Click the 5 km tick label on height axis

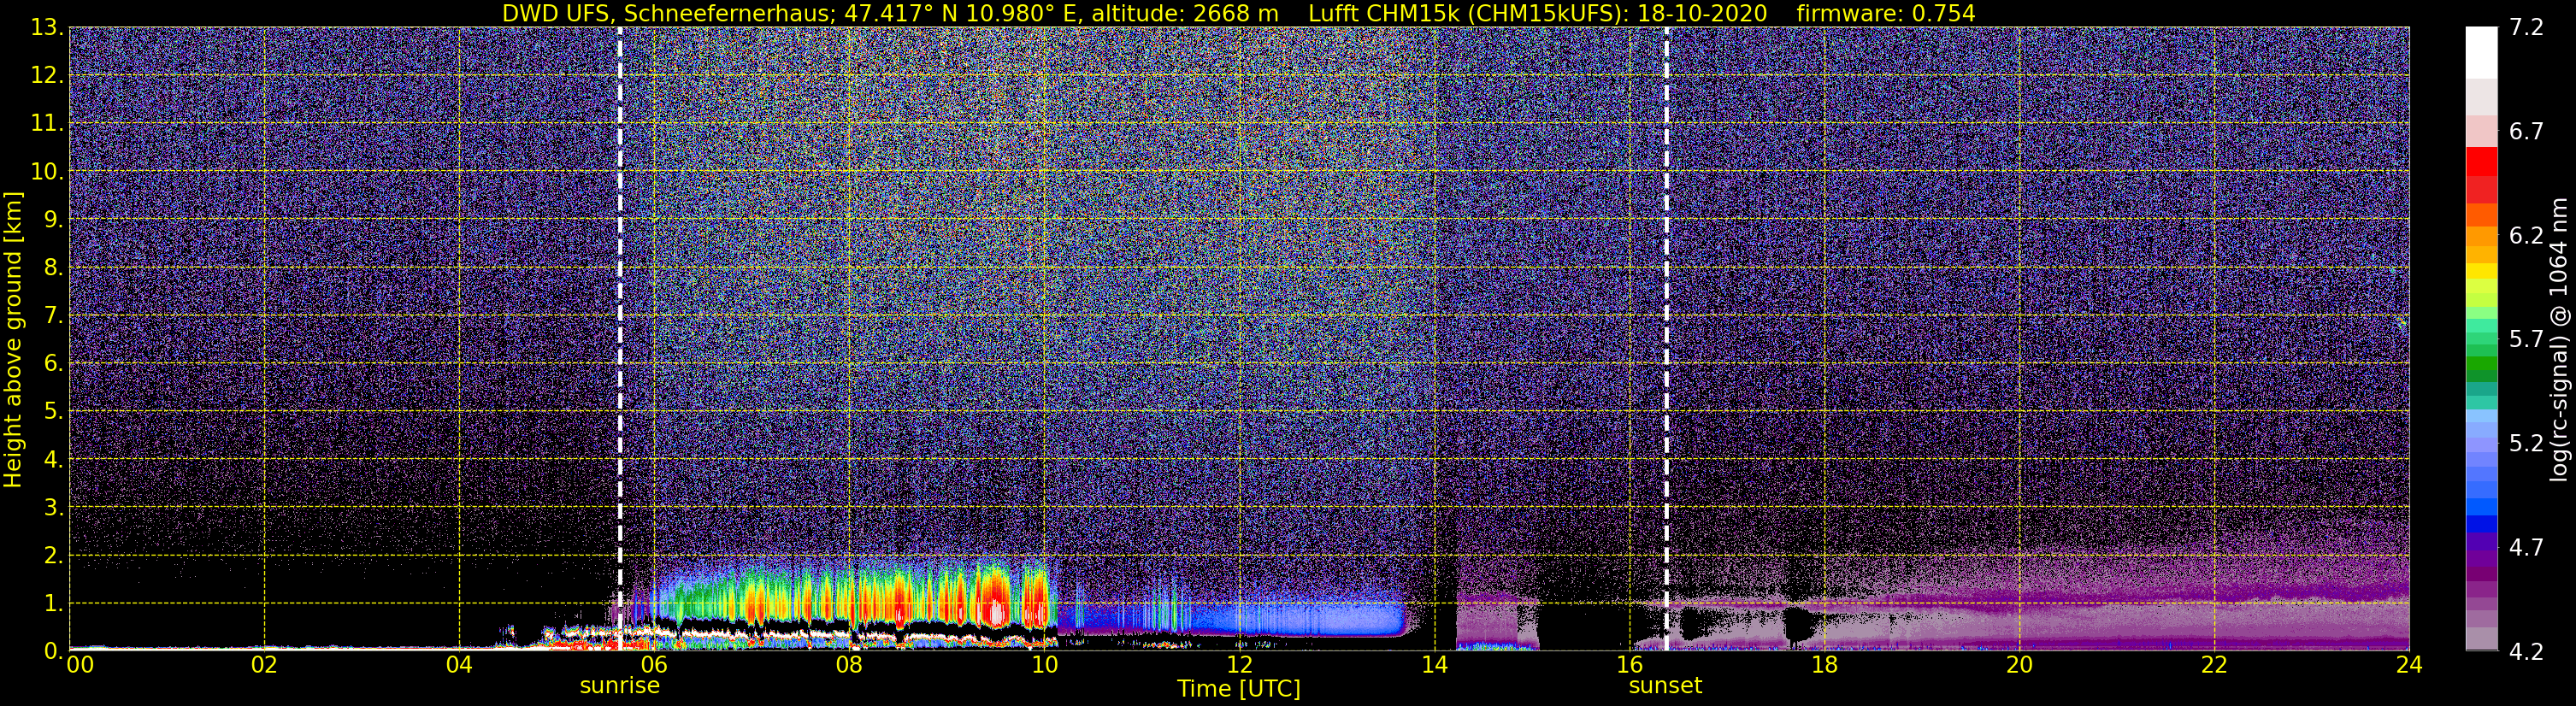pyautogui.click(x=53, y=412)
